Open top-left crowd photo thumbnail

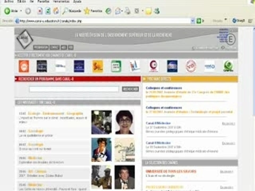pyautogui.click(x=101, y=122)
